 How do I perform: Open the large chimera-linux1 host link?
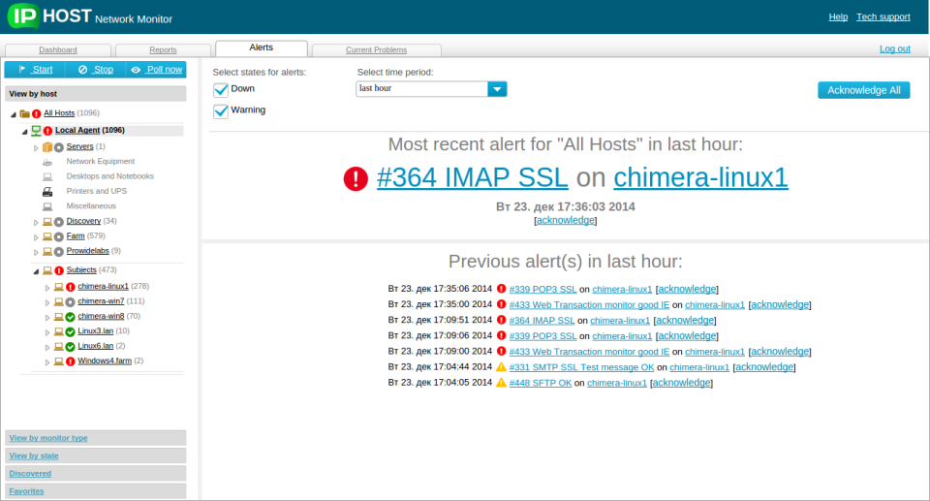click(x=700, y=177)
